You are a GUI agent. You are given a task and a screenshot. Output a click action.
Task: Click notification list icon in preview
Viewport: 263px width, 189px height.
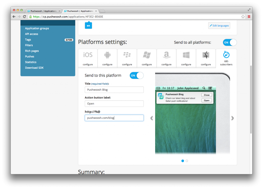coord(210,88)
